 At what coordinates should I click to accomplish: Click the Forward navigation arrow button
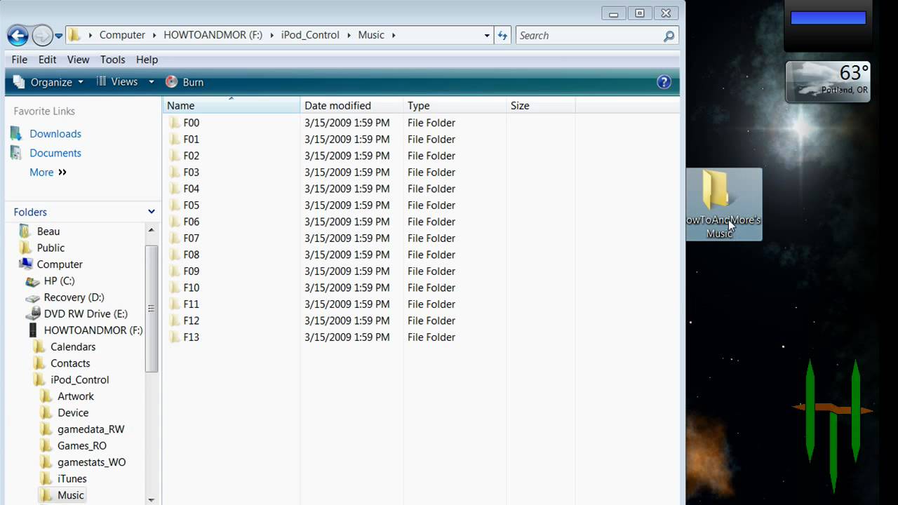pyautogui.click(x=42, y=35)
